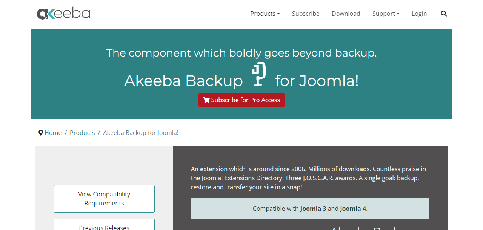Select Login from the navigation bar

[419, 14]
